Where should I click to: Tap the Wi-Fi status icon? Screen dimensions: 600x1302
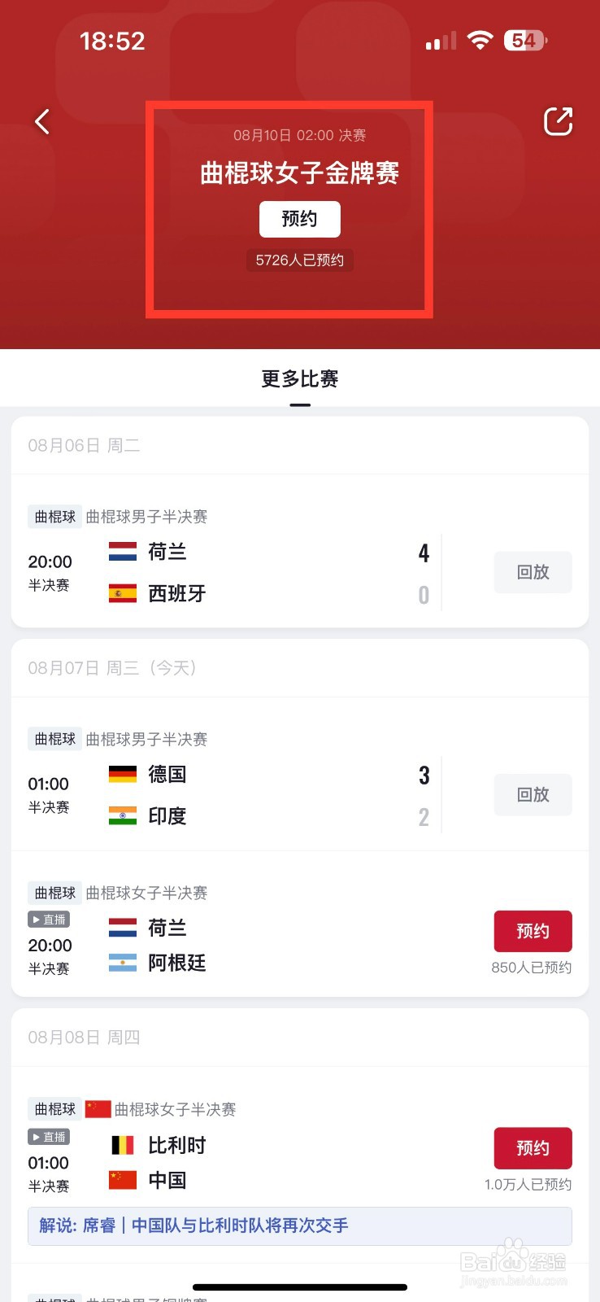(480, 40)
